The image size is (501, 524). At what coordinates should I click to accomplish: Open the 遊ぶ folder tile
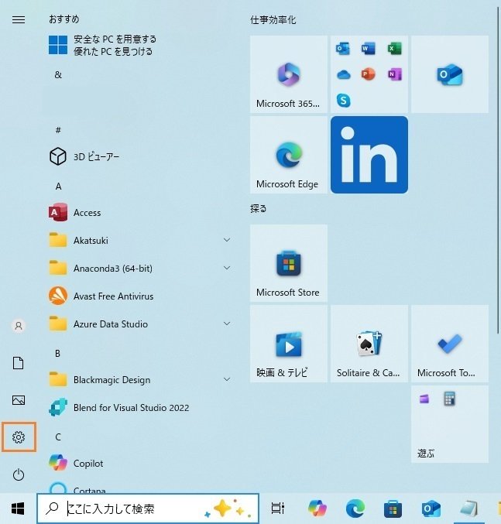click(450, 424)
